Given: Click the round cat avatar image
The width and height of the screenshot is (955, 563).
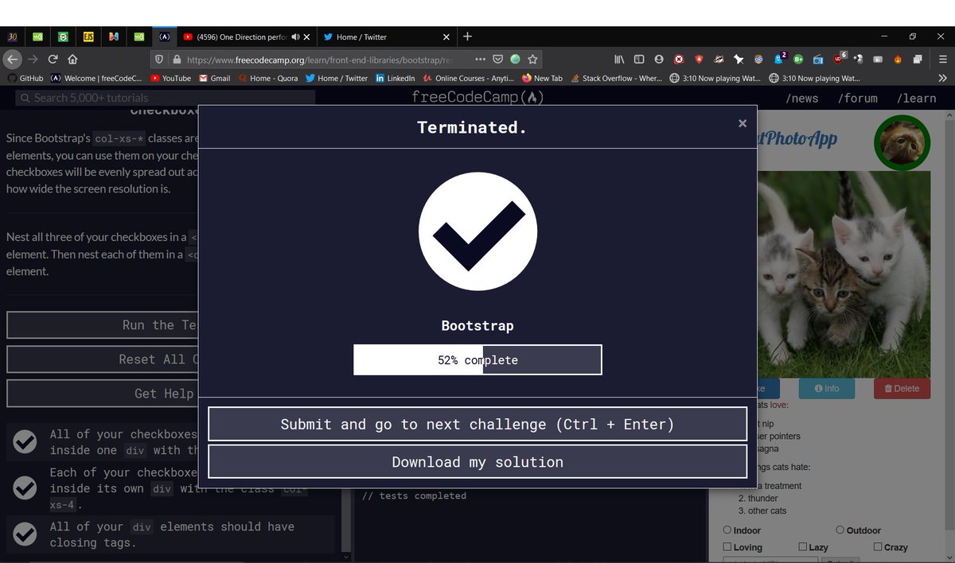Looking at the screenshot, I should (902, 143).
